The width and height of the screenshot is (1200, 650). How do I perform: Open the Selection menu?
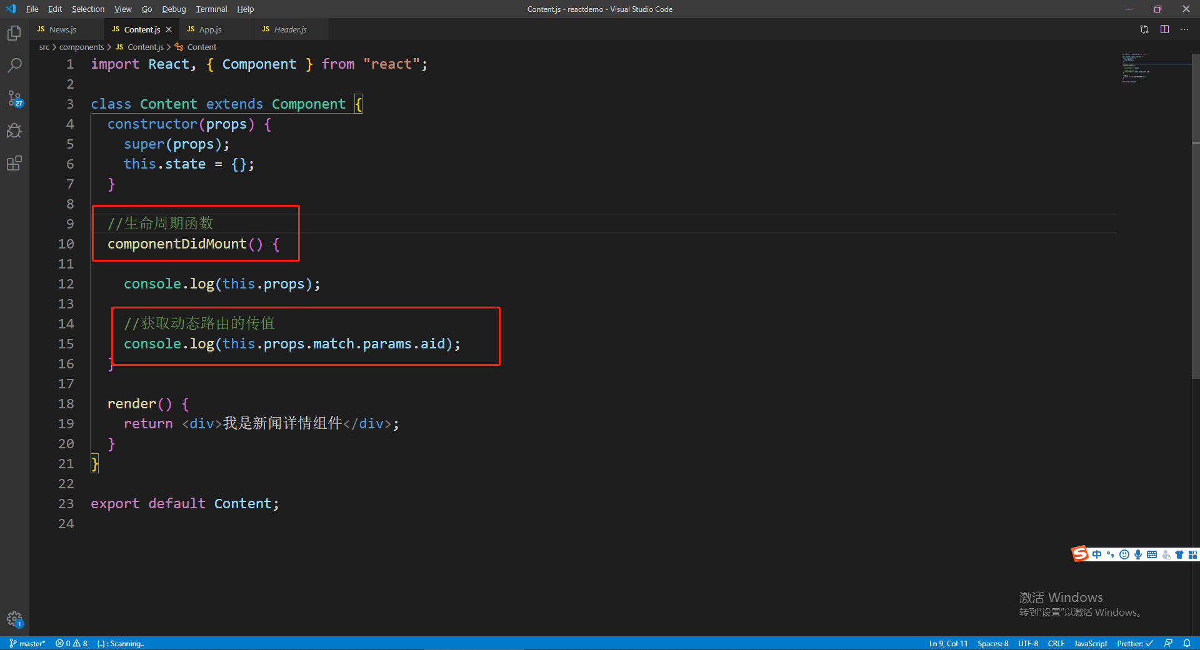coord(88,9)
